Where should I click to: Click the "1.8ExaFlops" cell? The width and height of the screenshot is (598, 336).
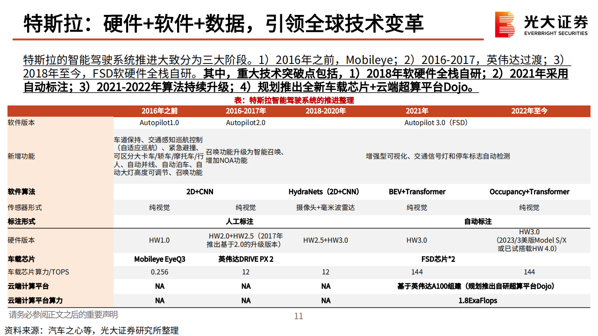tap(477, 301)
